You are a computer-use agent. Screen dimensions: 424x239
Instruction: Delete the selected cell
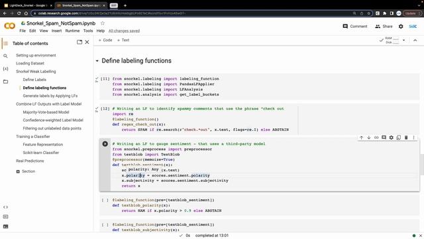tap(406, 137)
